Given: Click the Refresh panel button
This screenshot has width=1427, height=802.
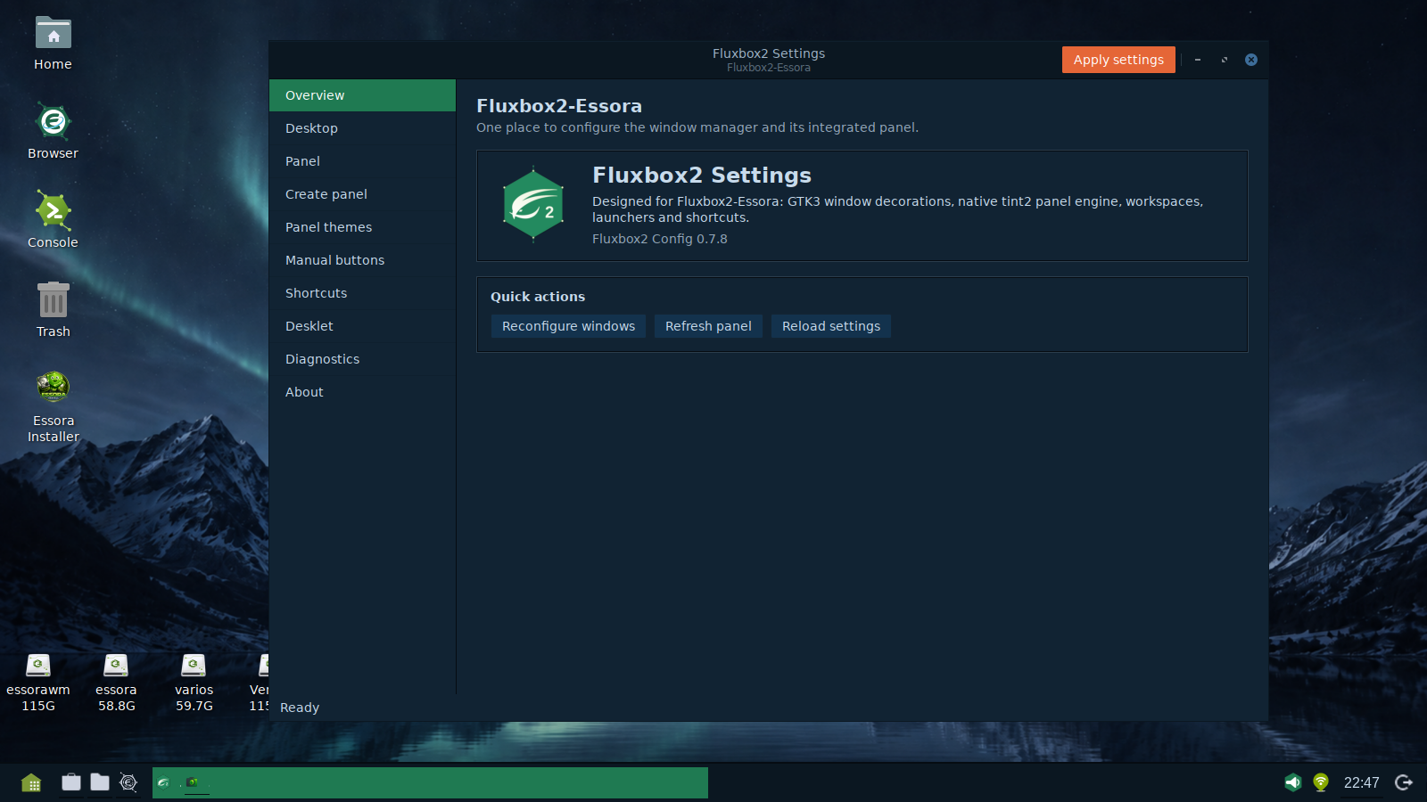Looking at the screenshot, I should (708, 326).
